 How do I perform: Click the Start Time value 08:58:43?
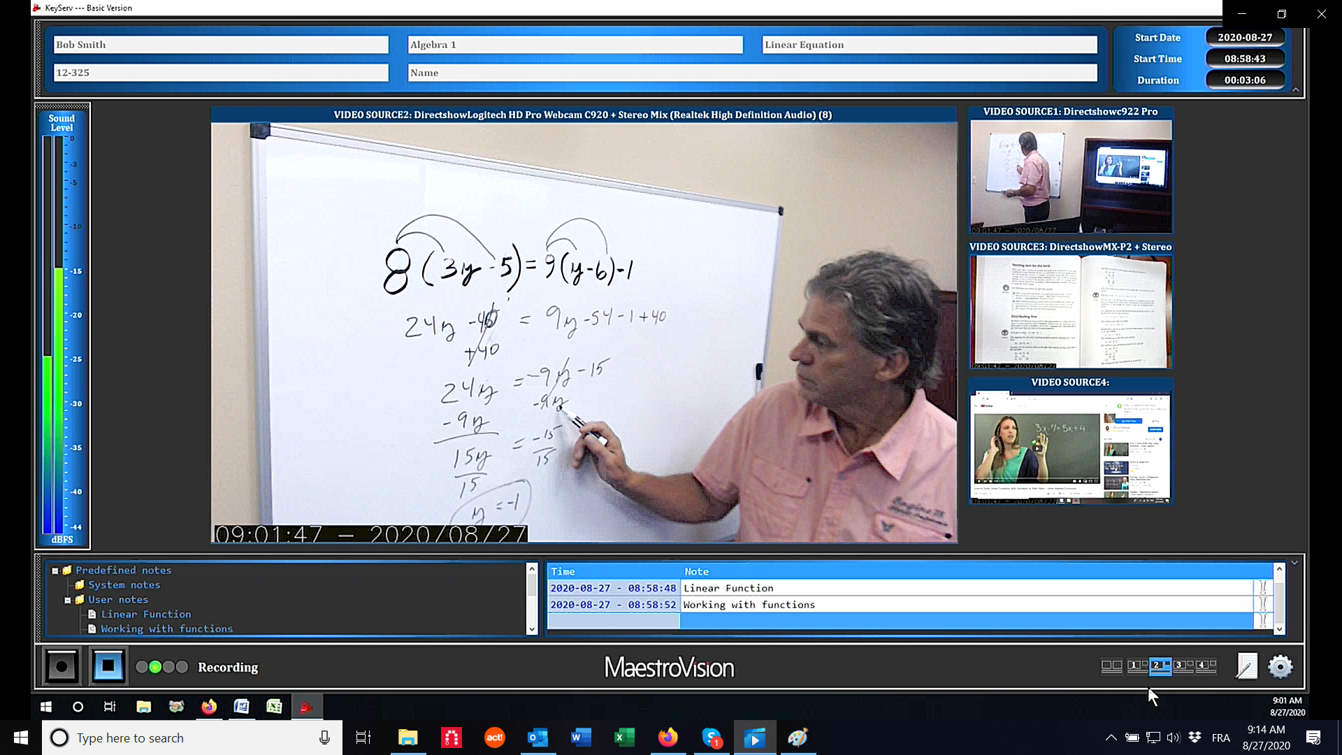tap(1245, 59)
